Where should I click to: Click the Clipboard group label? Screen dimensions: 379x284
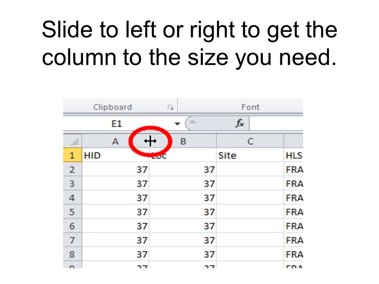113,107
